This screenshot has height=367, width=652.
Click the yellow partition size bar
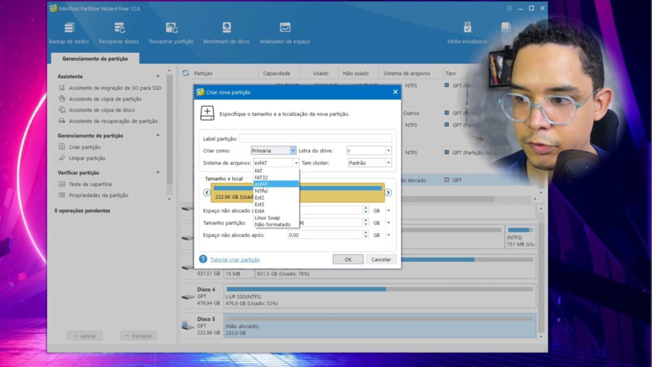pyautogui.click(x=298, y=192)
